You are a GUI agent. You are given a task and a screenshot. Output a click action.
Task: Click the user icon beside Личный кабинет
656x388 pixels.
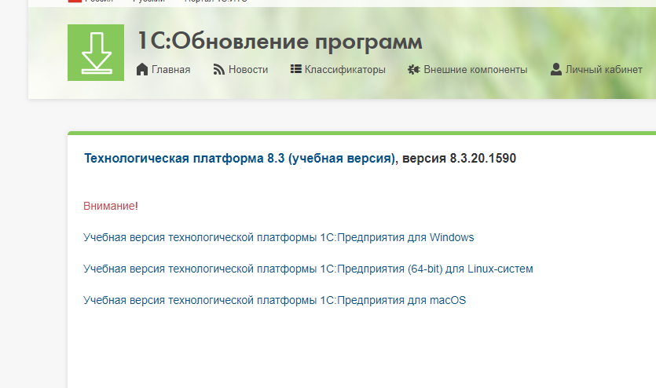(x=556, y=69)
